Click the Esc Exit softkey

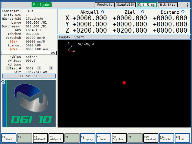pyautogui.click(x=182, y=138)
